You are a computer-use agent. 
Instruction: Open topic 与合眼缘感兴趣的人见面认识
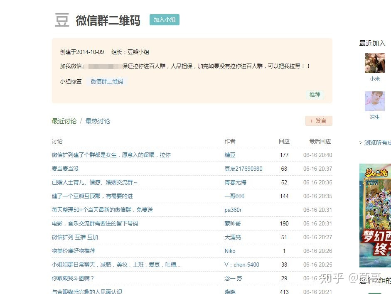tap(87, 292)
